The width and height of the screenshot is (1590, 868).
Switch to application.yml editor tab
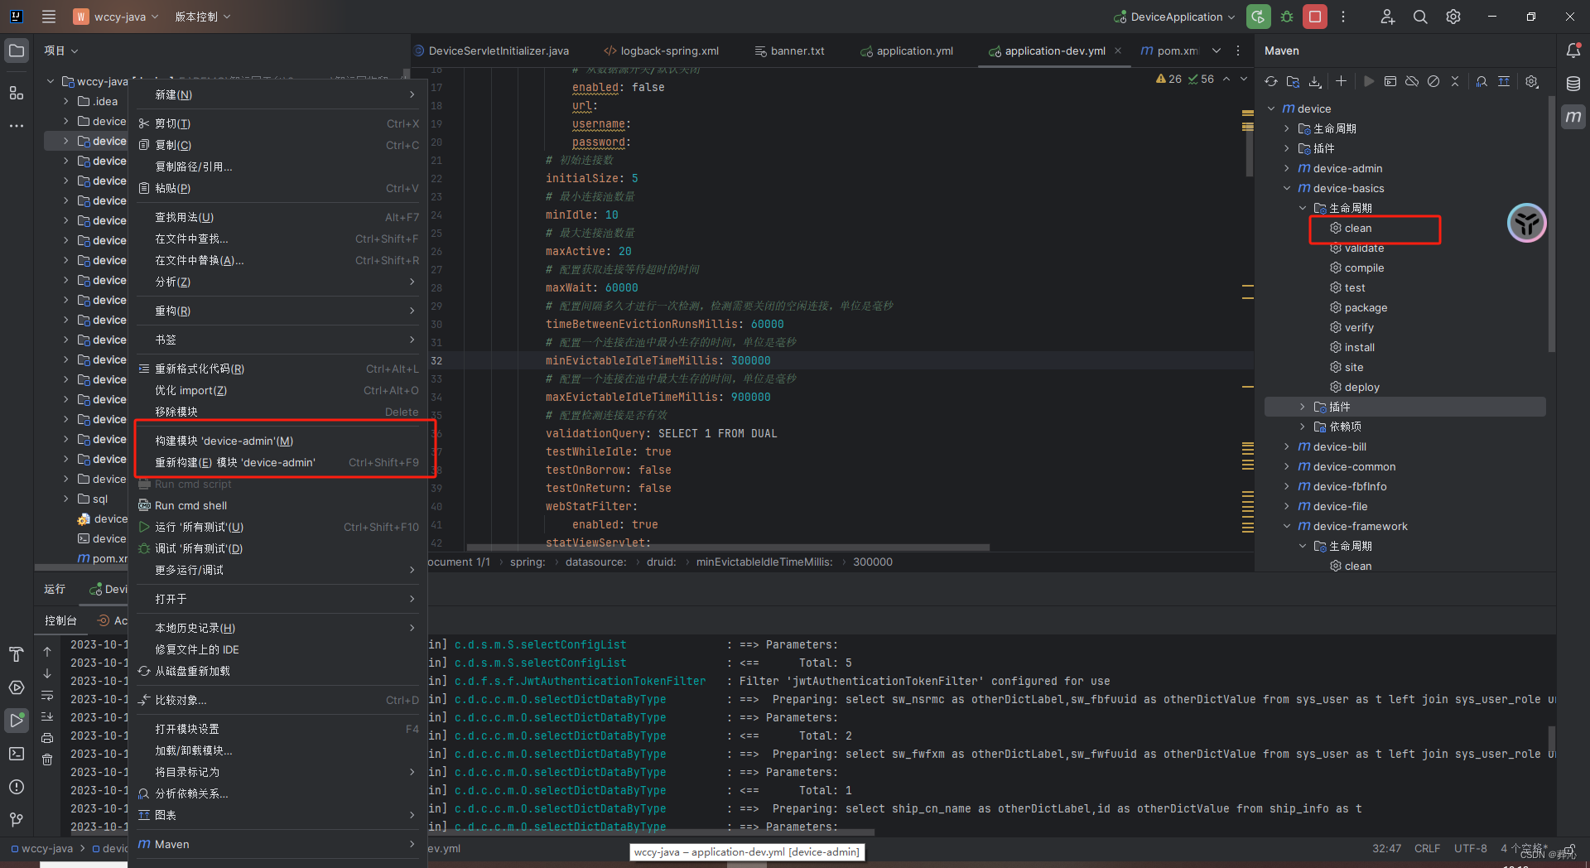[907, 51]
